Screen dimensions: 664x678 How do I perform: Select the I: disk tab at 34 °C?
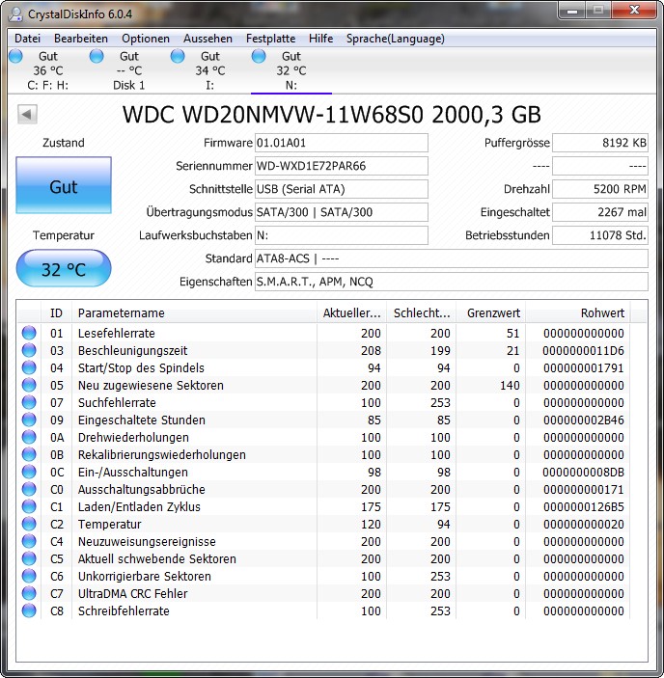209,70
